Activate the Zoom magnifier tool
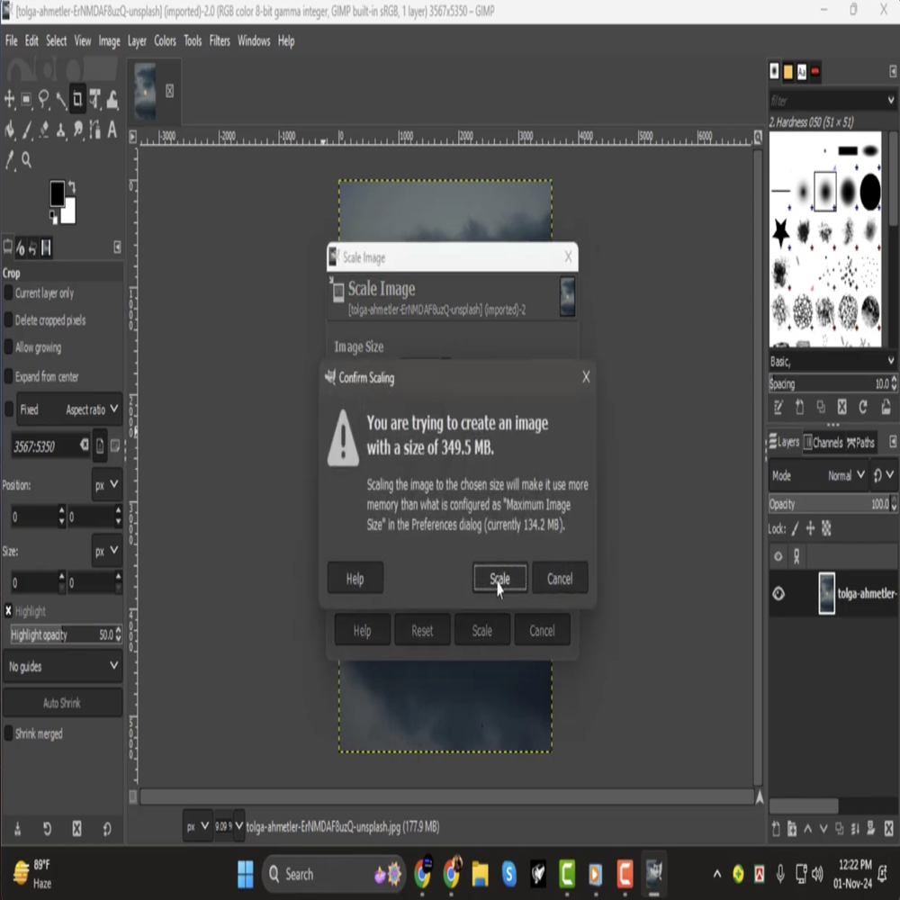The image size is (900, 900). [x=27, y=160]
